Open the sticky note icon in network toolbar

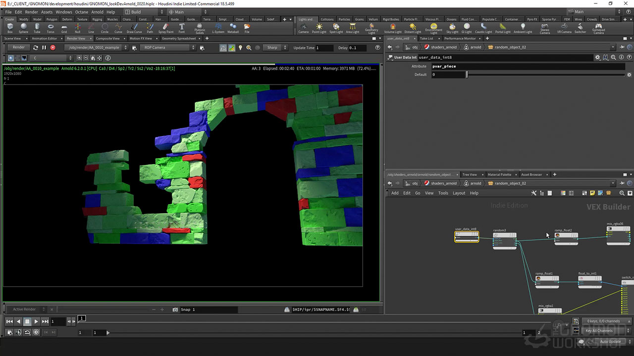point(592,193)
